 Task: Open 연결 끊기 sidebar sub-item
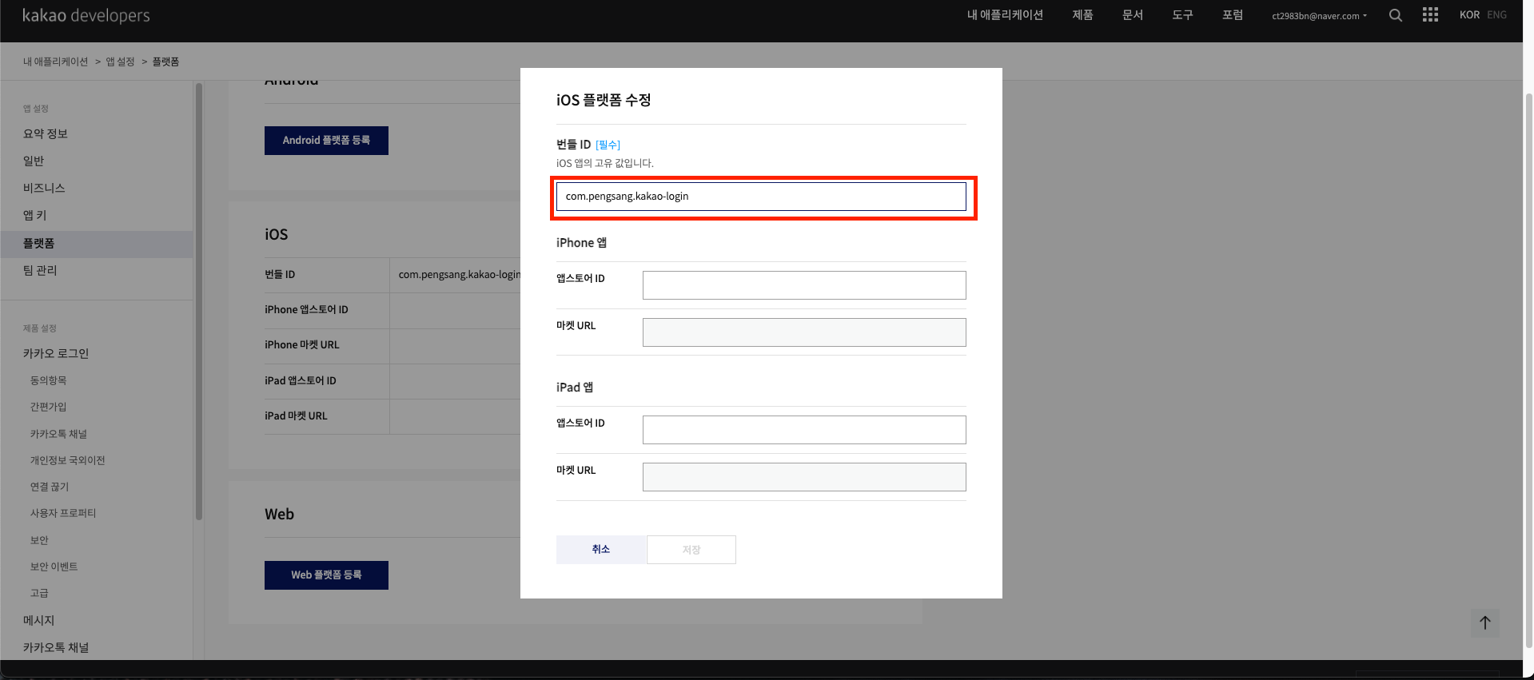pos(50,487)
